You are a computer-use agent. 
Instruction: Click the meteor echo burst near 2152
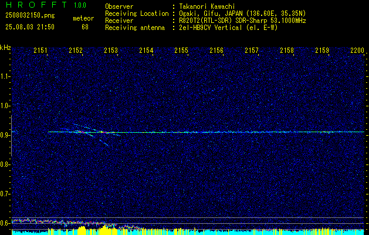click(81, 132)
